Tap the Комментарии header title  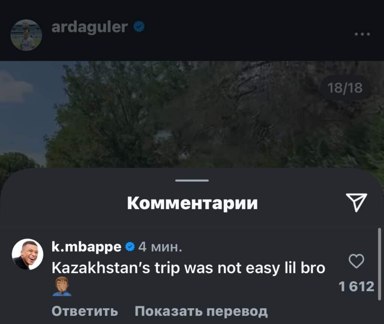click(192, 203)
